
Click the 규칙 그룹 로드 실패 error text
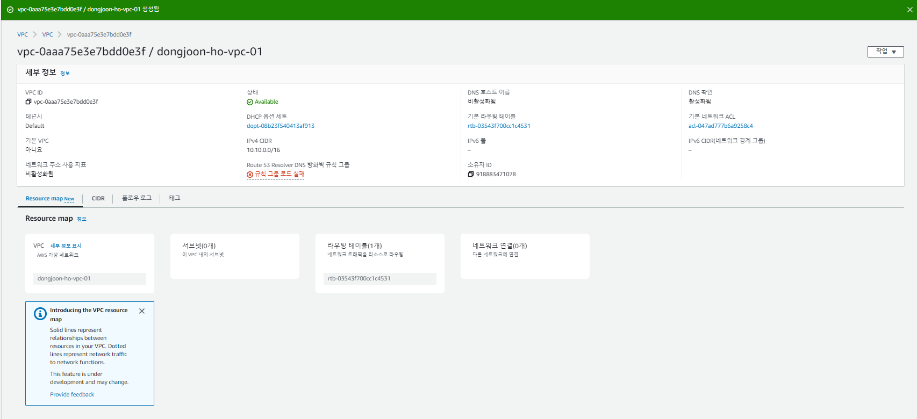(x=280, y=174)
